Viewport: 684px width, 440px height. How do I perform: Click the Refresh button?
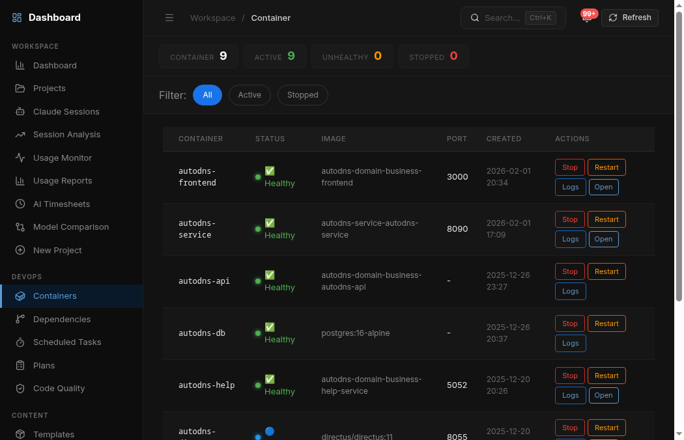(629, 18)
